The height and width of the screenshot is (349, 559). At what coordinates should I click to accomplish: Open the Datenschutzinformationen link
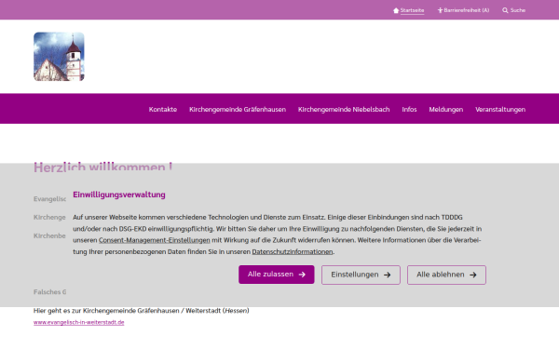pos(293,252)
